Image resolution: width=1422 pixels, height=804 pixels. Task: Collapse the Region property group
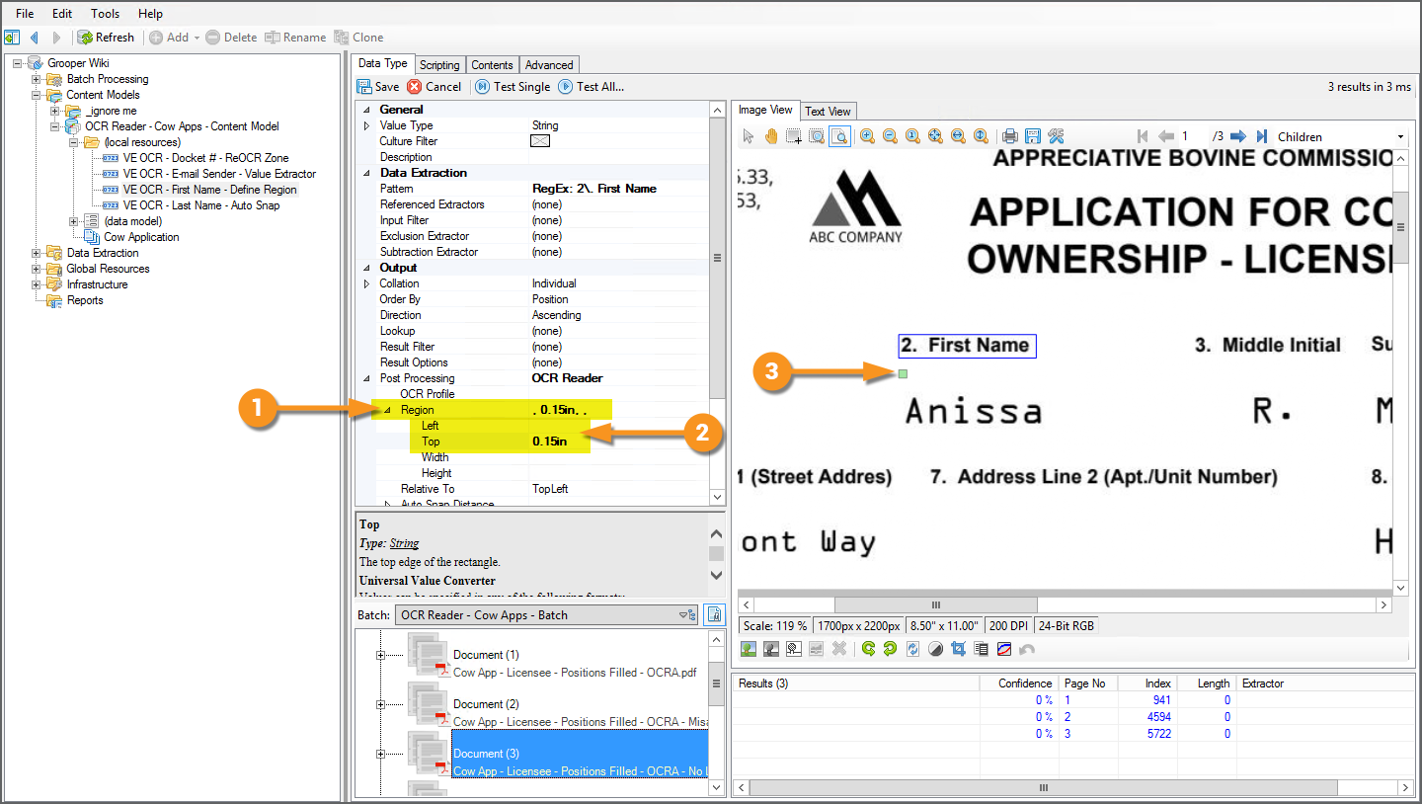(387, 410)
